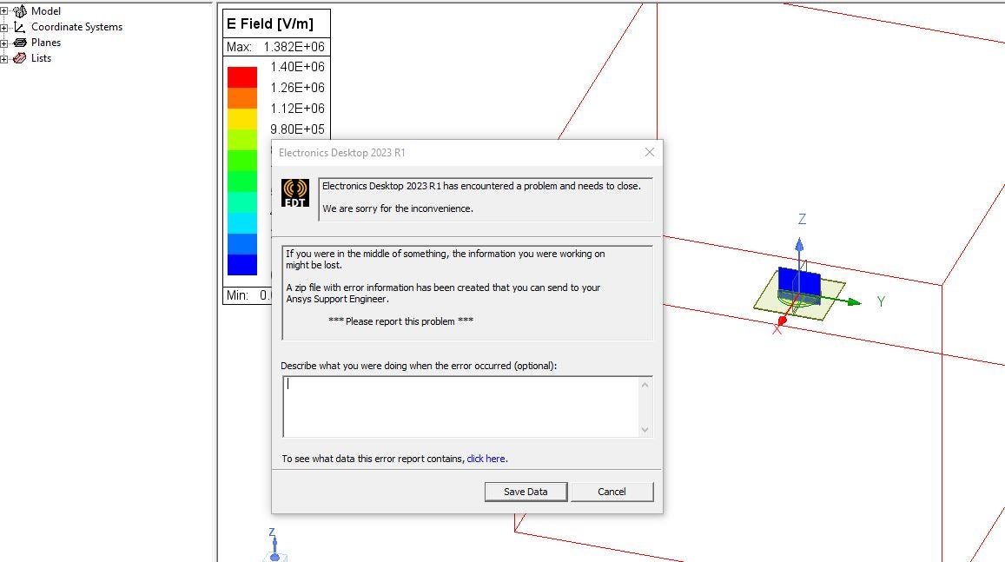Open the 'click here' error report link

coord(486,459)
